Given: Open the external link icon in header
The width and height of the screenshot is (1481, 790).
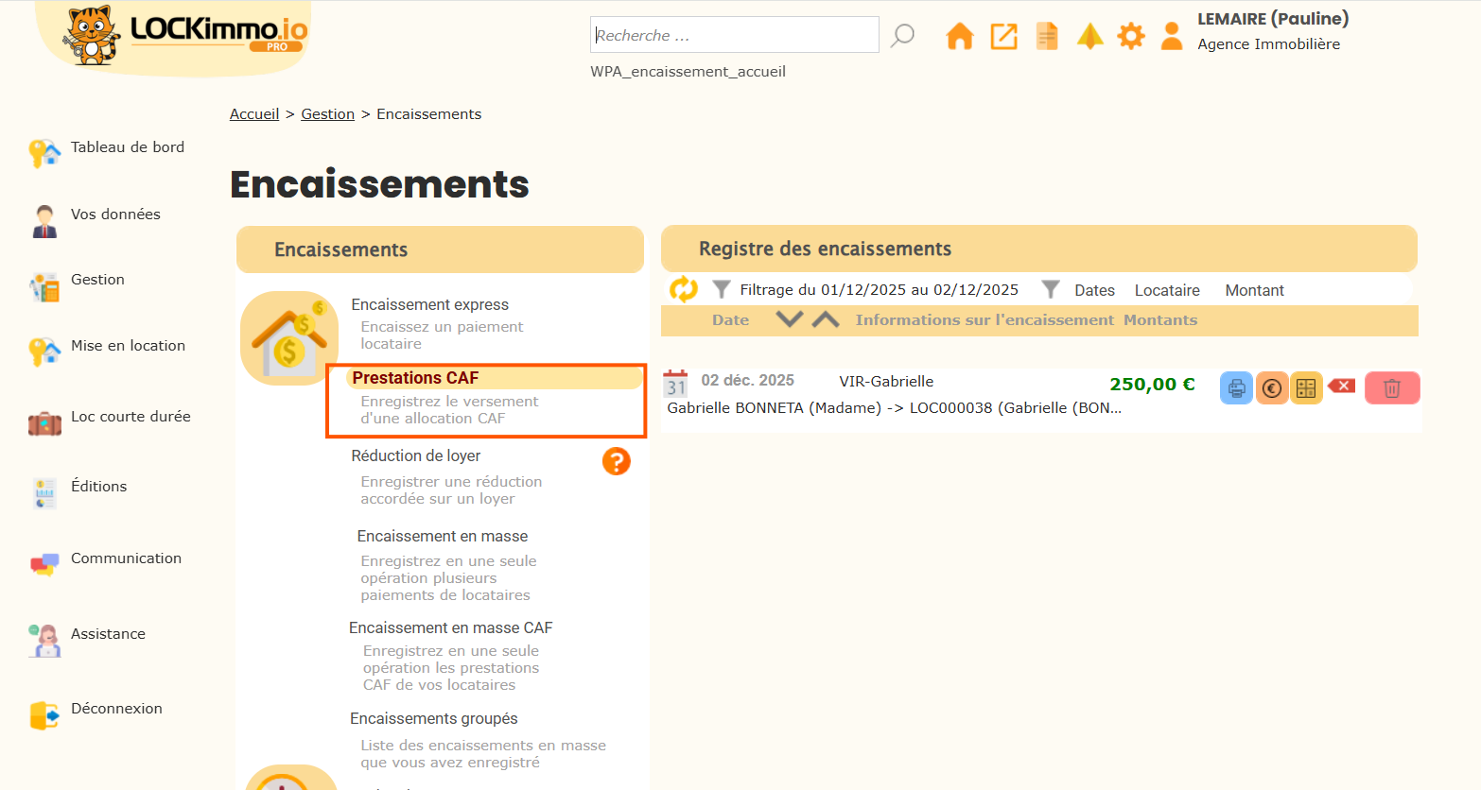Looking at the screenshot, I should pos(1003,37).
